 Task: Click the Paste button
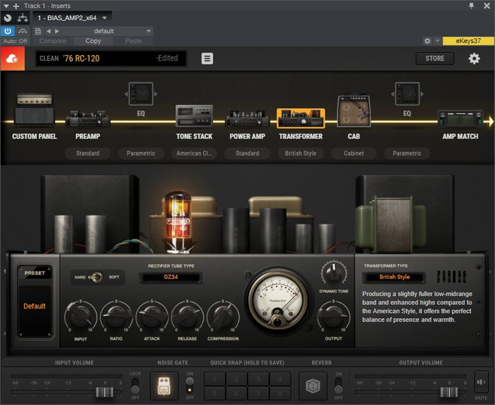point(133,41)
